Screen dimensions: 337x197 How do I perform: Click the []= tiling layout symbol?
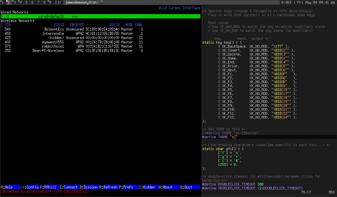coord(58,2)
